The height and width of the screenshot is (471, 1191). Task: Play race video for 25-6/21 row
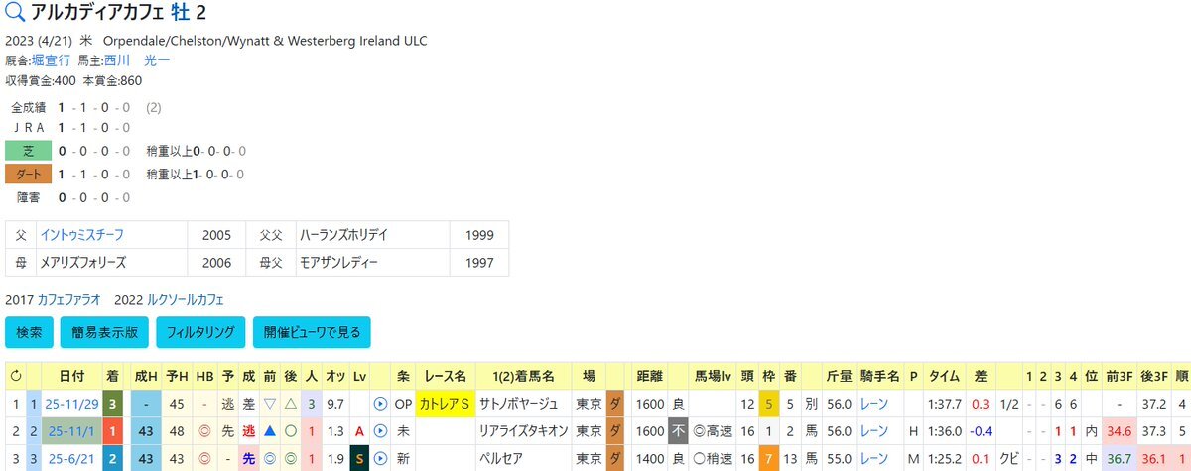tap(380, 460)
